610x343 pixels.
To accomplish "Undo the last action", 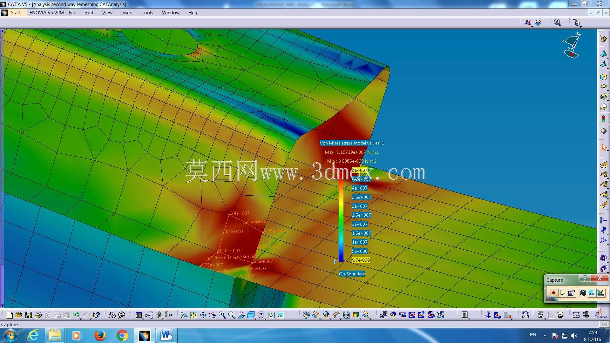I will 76,315.
